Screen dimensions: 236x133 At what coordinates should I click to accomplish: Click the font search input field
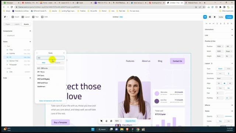[x=51, y=58]
